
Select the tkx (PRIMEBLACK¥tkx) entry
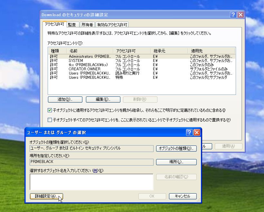tap(142, 65)
